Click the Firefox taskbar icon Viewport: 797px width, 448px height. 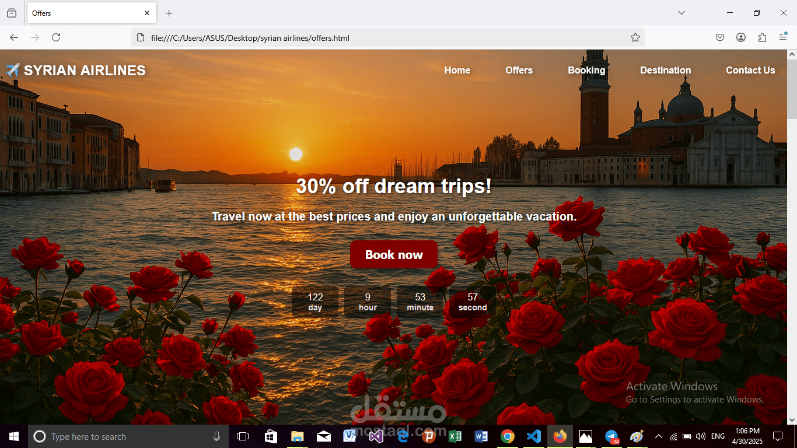tap(560, 436)
